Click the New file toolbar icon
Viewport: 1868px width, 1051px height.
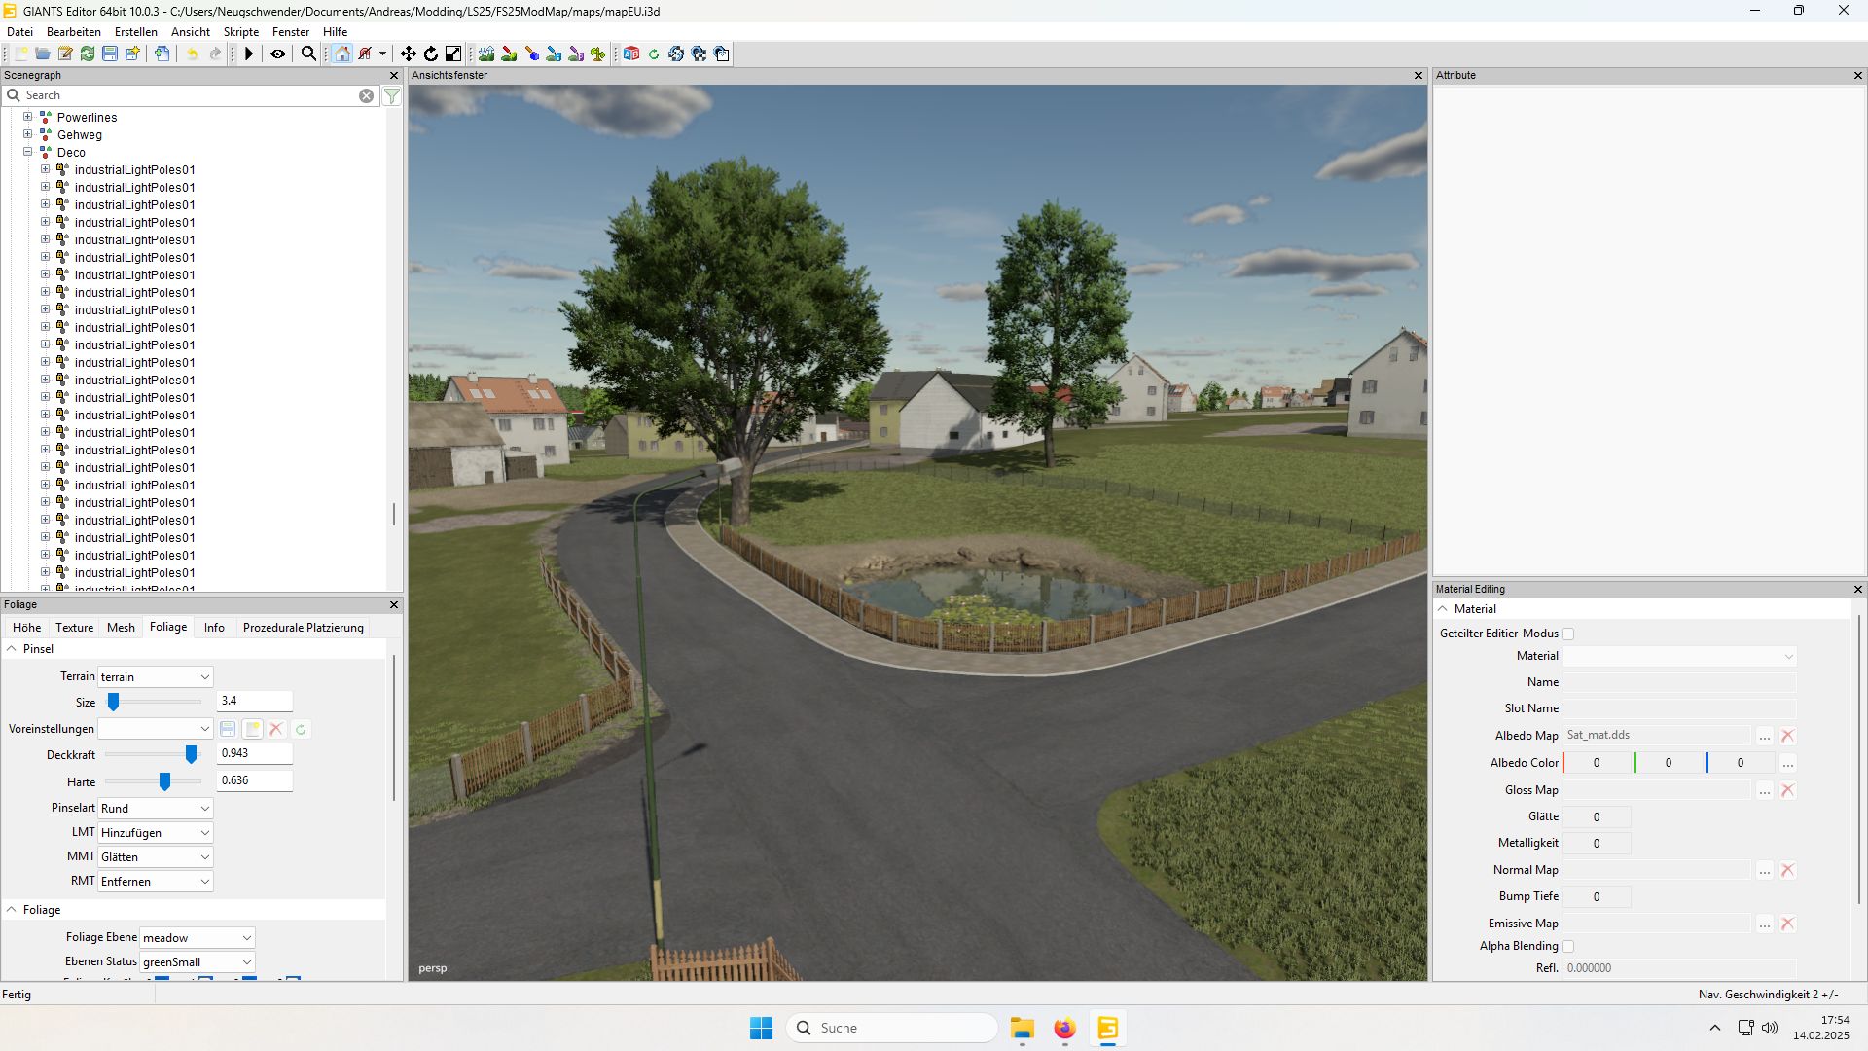tap(20, 54)
